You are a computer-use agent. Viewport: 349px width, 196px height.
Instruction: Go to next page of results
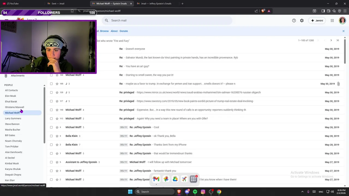pos(331,40)
